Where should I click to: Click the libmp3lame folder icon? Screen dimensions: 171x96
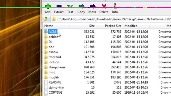coord(46,67)
